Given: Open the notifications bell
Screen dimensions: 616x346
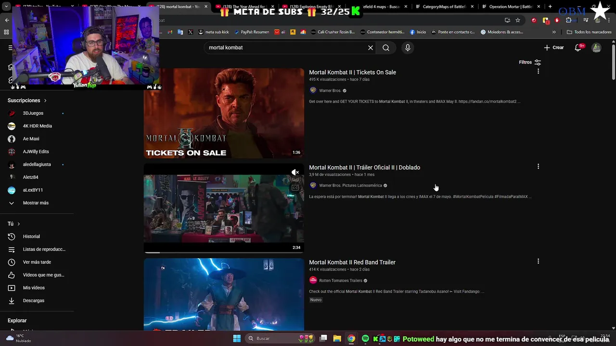Looking at the screenshot, I should pyautogui.click(x=578, y=48).
